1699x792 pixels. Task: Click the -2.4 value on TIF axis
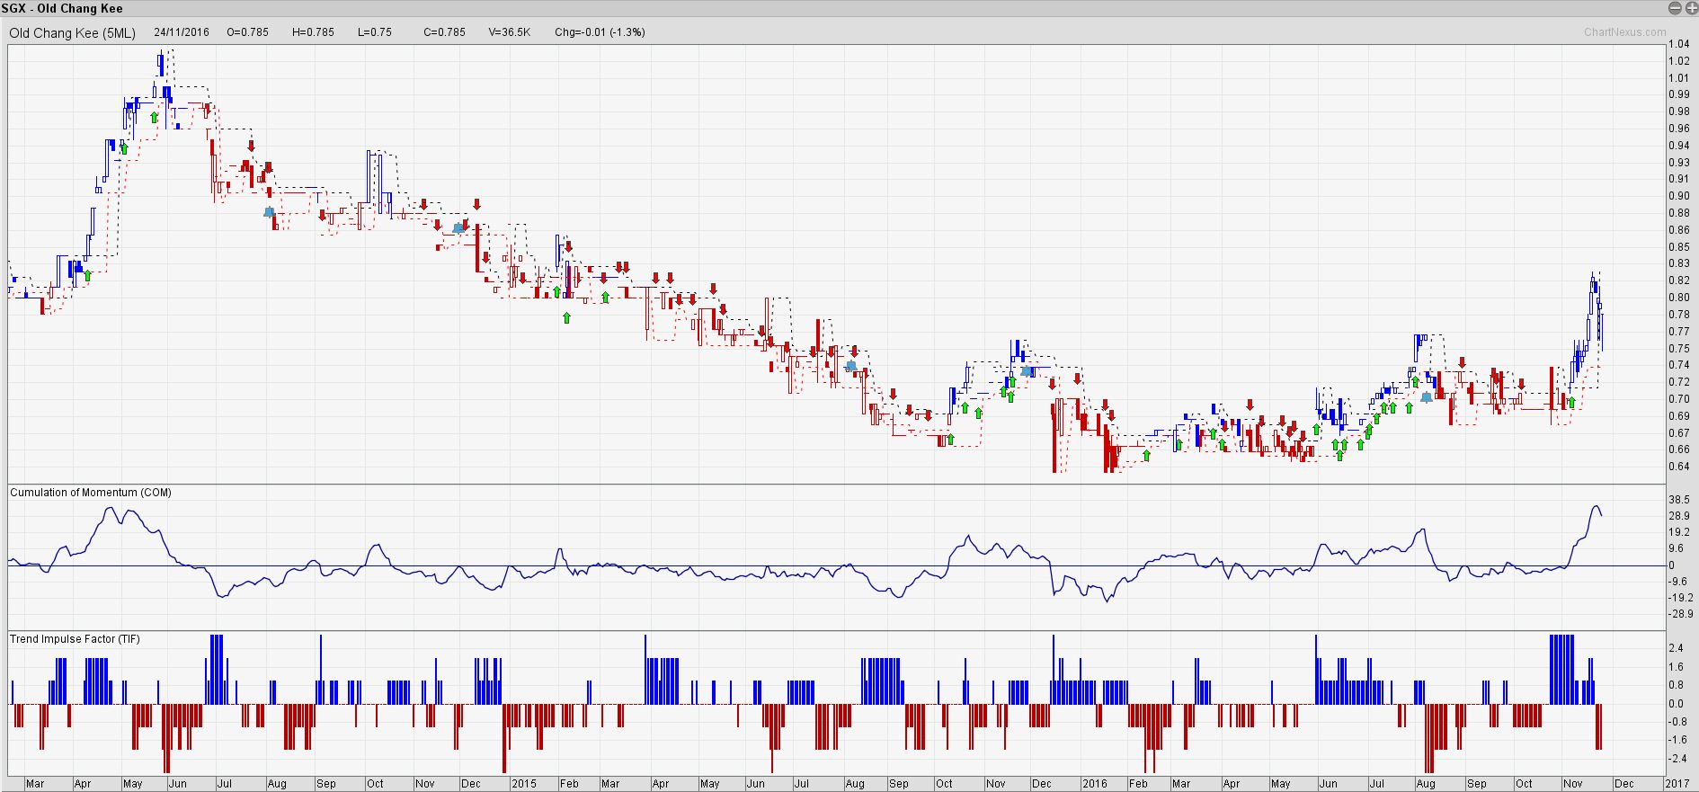[1678, 758]
